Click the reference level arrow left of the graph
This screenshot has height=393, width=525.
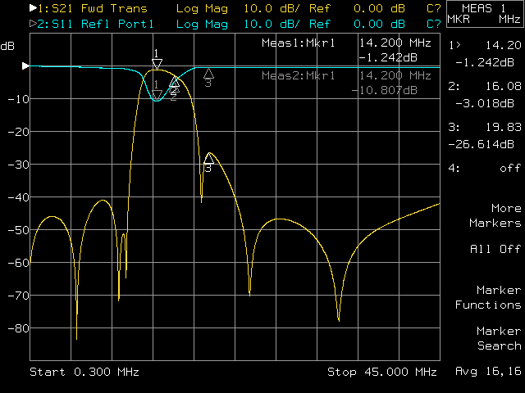25,65
